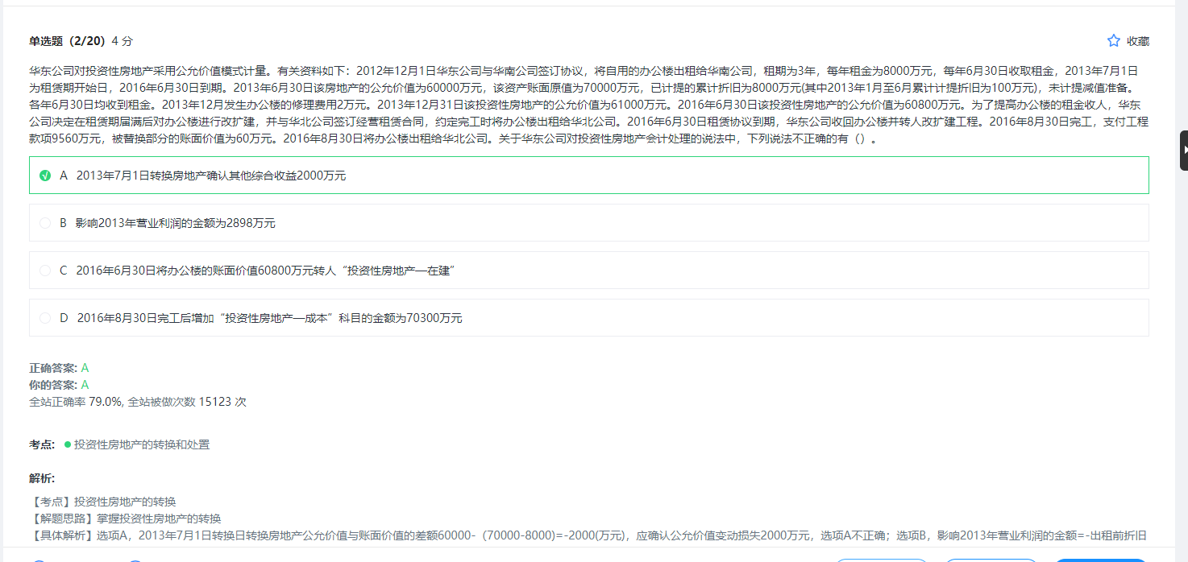1188x562 pixels.
Task: Click the middle outlined button at the bottom
Action: 991,560
